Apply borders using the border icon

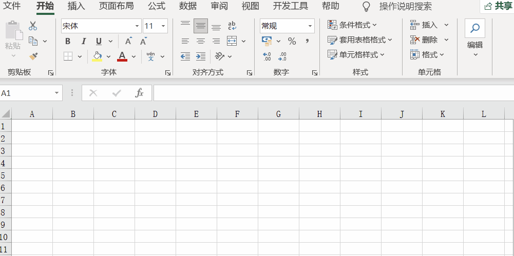[x=68, y=56]
